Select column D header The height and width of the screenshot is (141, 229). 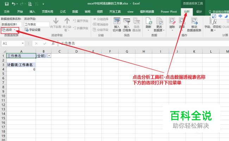click(76, 51)
